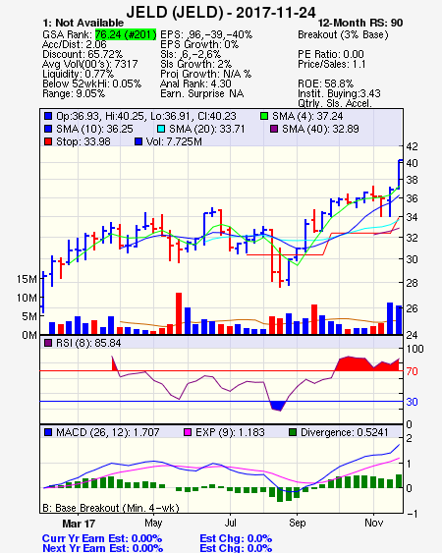Click 'ROE: 58.8%' text
442x553 pixels.
pyautogui.click(x=325, y=83)
